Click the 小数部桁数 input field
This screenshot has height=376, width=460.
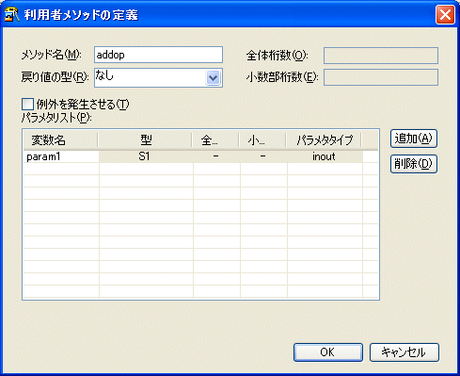(x=381, y=77)
